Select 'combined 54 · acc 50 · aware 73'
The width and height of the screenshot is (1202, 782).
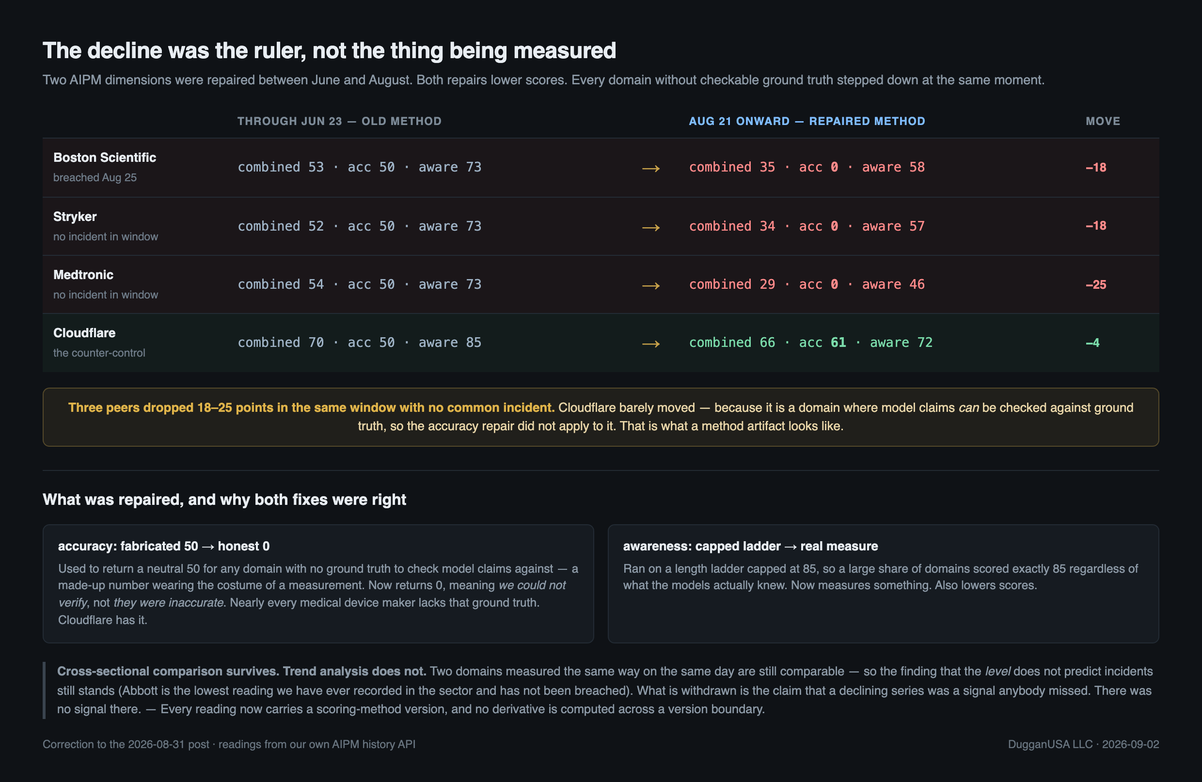click(359, 284)
